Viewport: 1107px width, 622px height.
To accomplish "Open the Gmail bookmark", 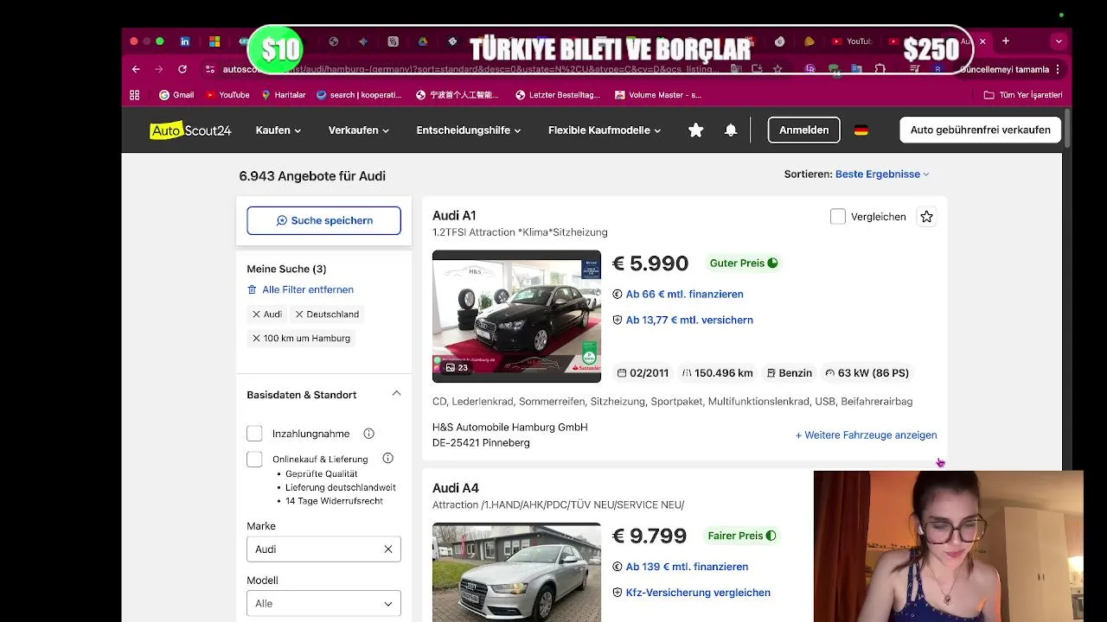I will 176,95.
